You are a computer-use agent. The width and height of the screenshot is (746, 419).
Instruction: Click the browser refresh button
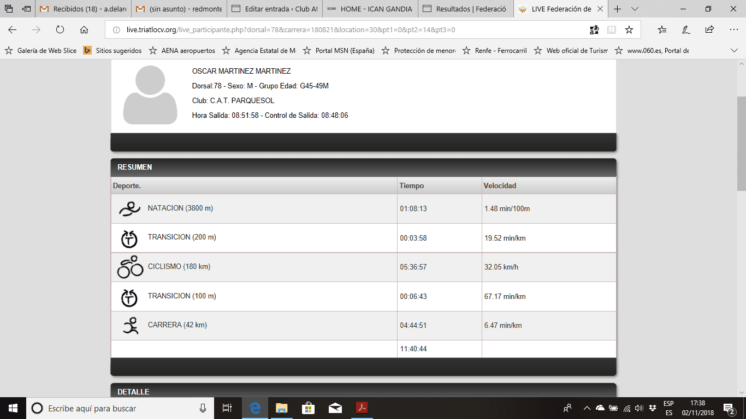(60, 30)
